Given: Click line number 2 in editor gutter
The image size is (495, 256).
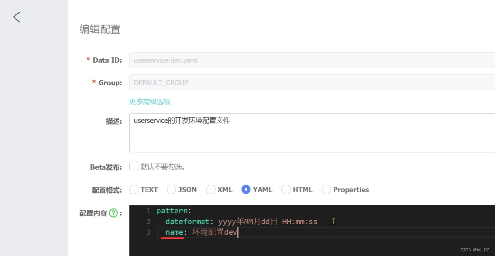Looking at the screenshot, I should coord(148,222).
